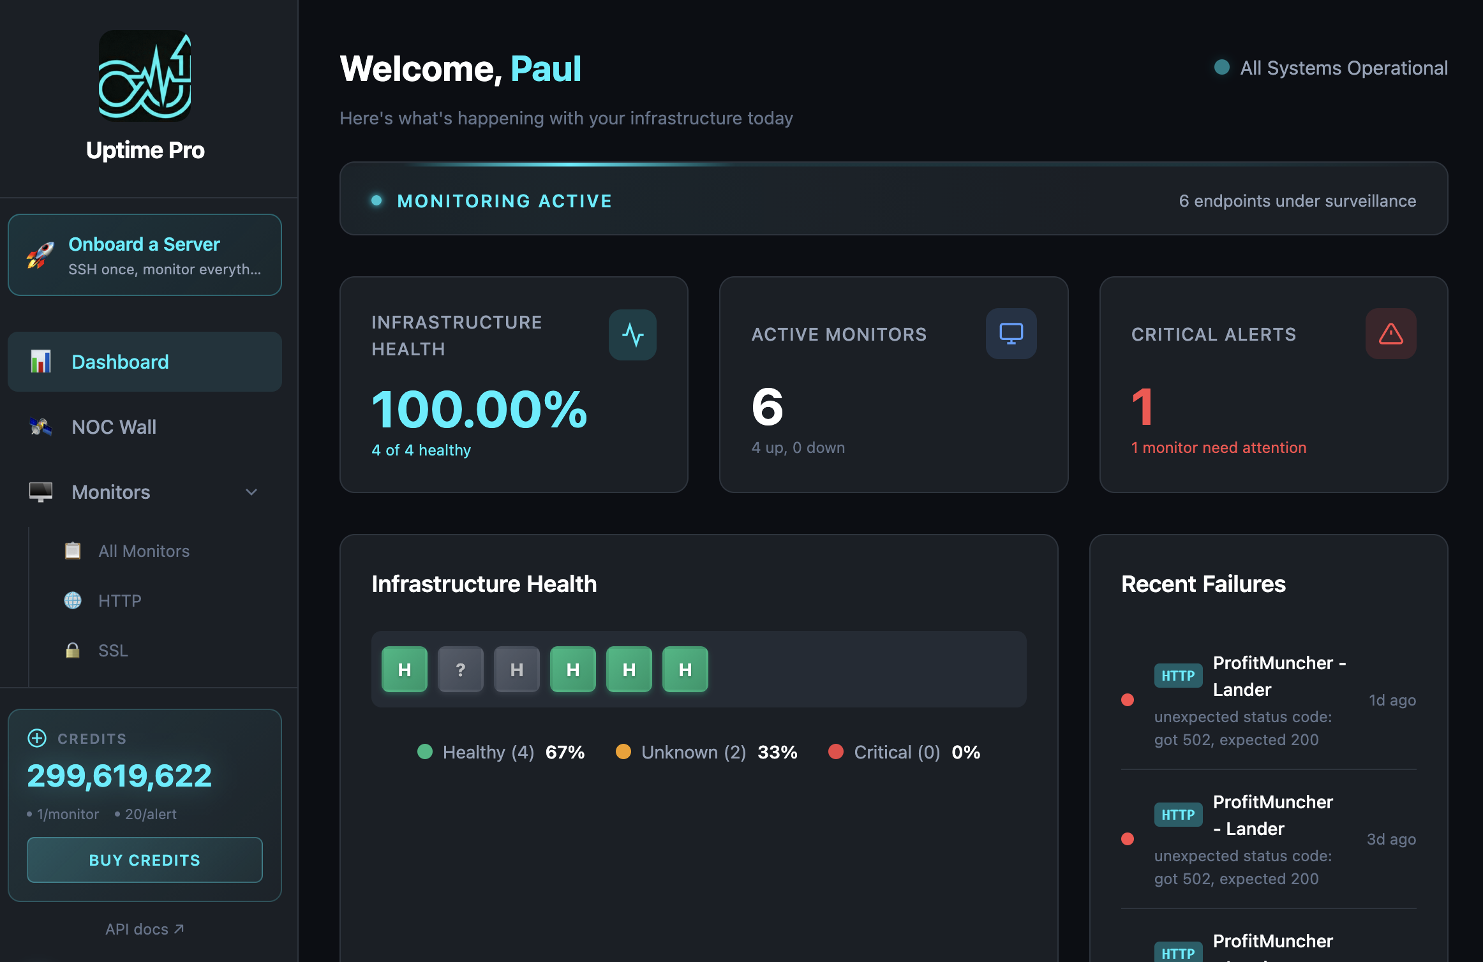Screen dimensions: 1483x962
Task: Click the red dot on the 1d ago failure
Action: point(1128,700)
